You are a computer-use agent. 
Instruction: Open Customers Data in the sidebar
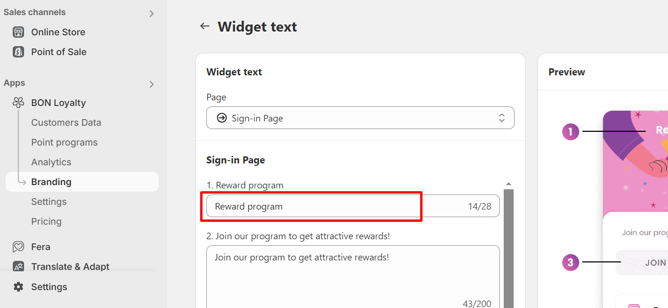[x=66, y=122]
